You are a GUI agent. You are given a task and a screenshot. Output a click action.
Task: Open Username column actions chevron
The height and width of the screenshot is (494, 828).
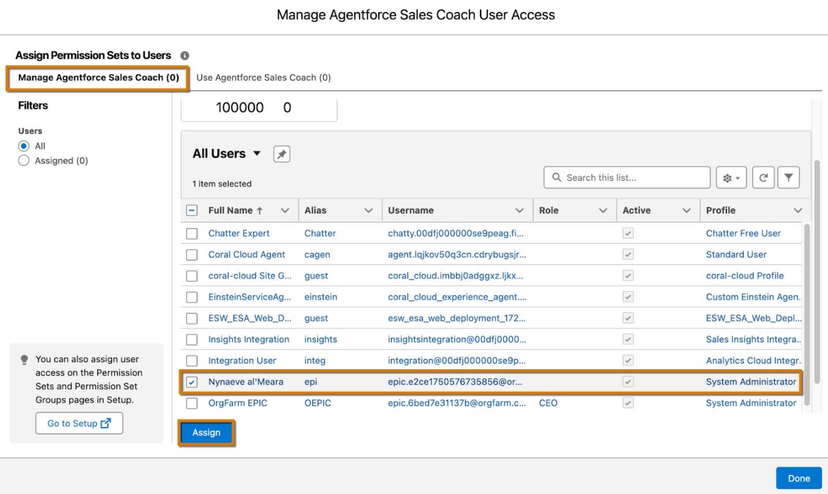click(x=520, y=211)
